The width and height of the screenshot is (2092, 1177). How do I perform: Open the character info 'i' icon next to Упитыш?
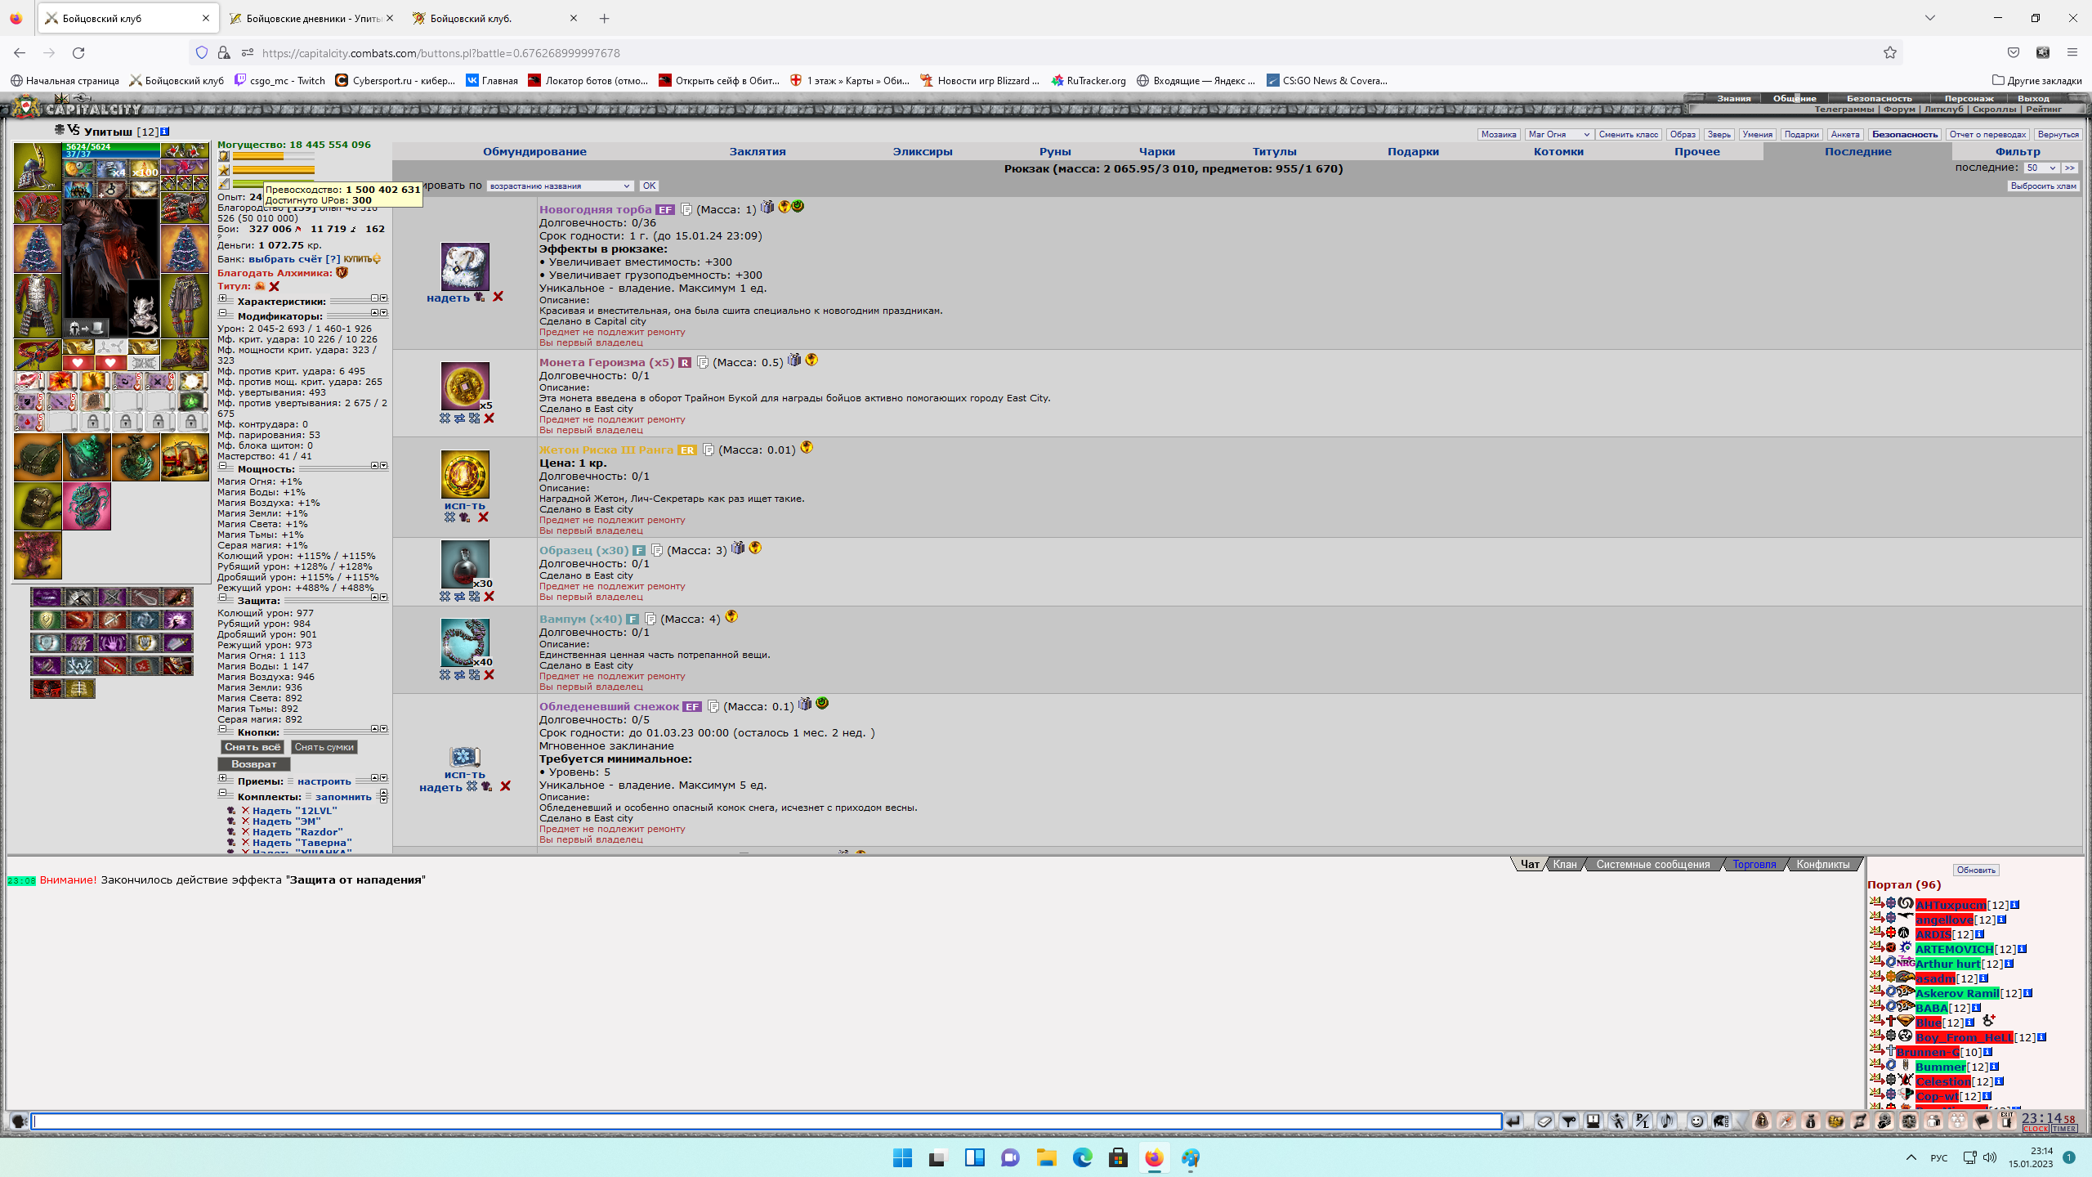pyautogui.click(x=164, y=132)
